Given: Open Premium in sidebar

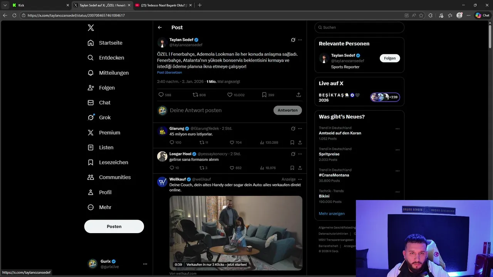Looking at the screenshot, I should pos(104,133).
